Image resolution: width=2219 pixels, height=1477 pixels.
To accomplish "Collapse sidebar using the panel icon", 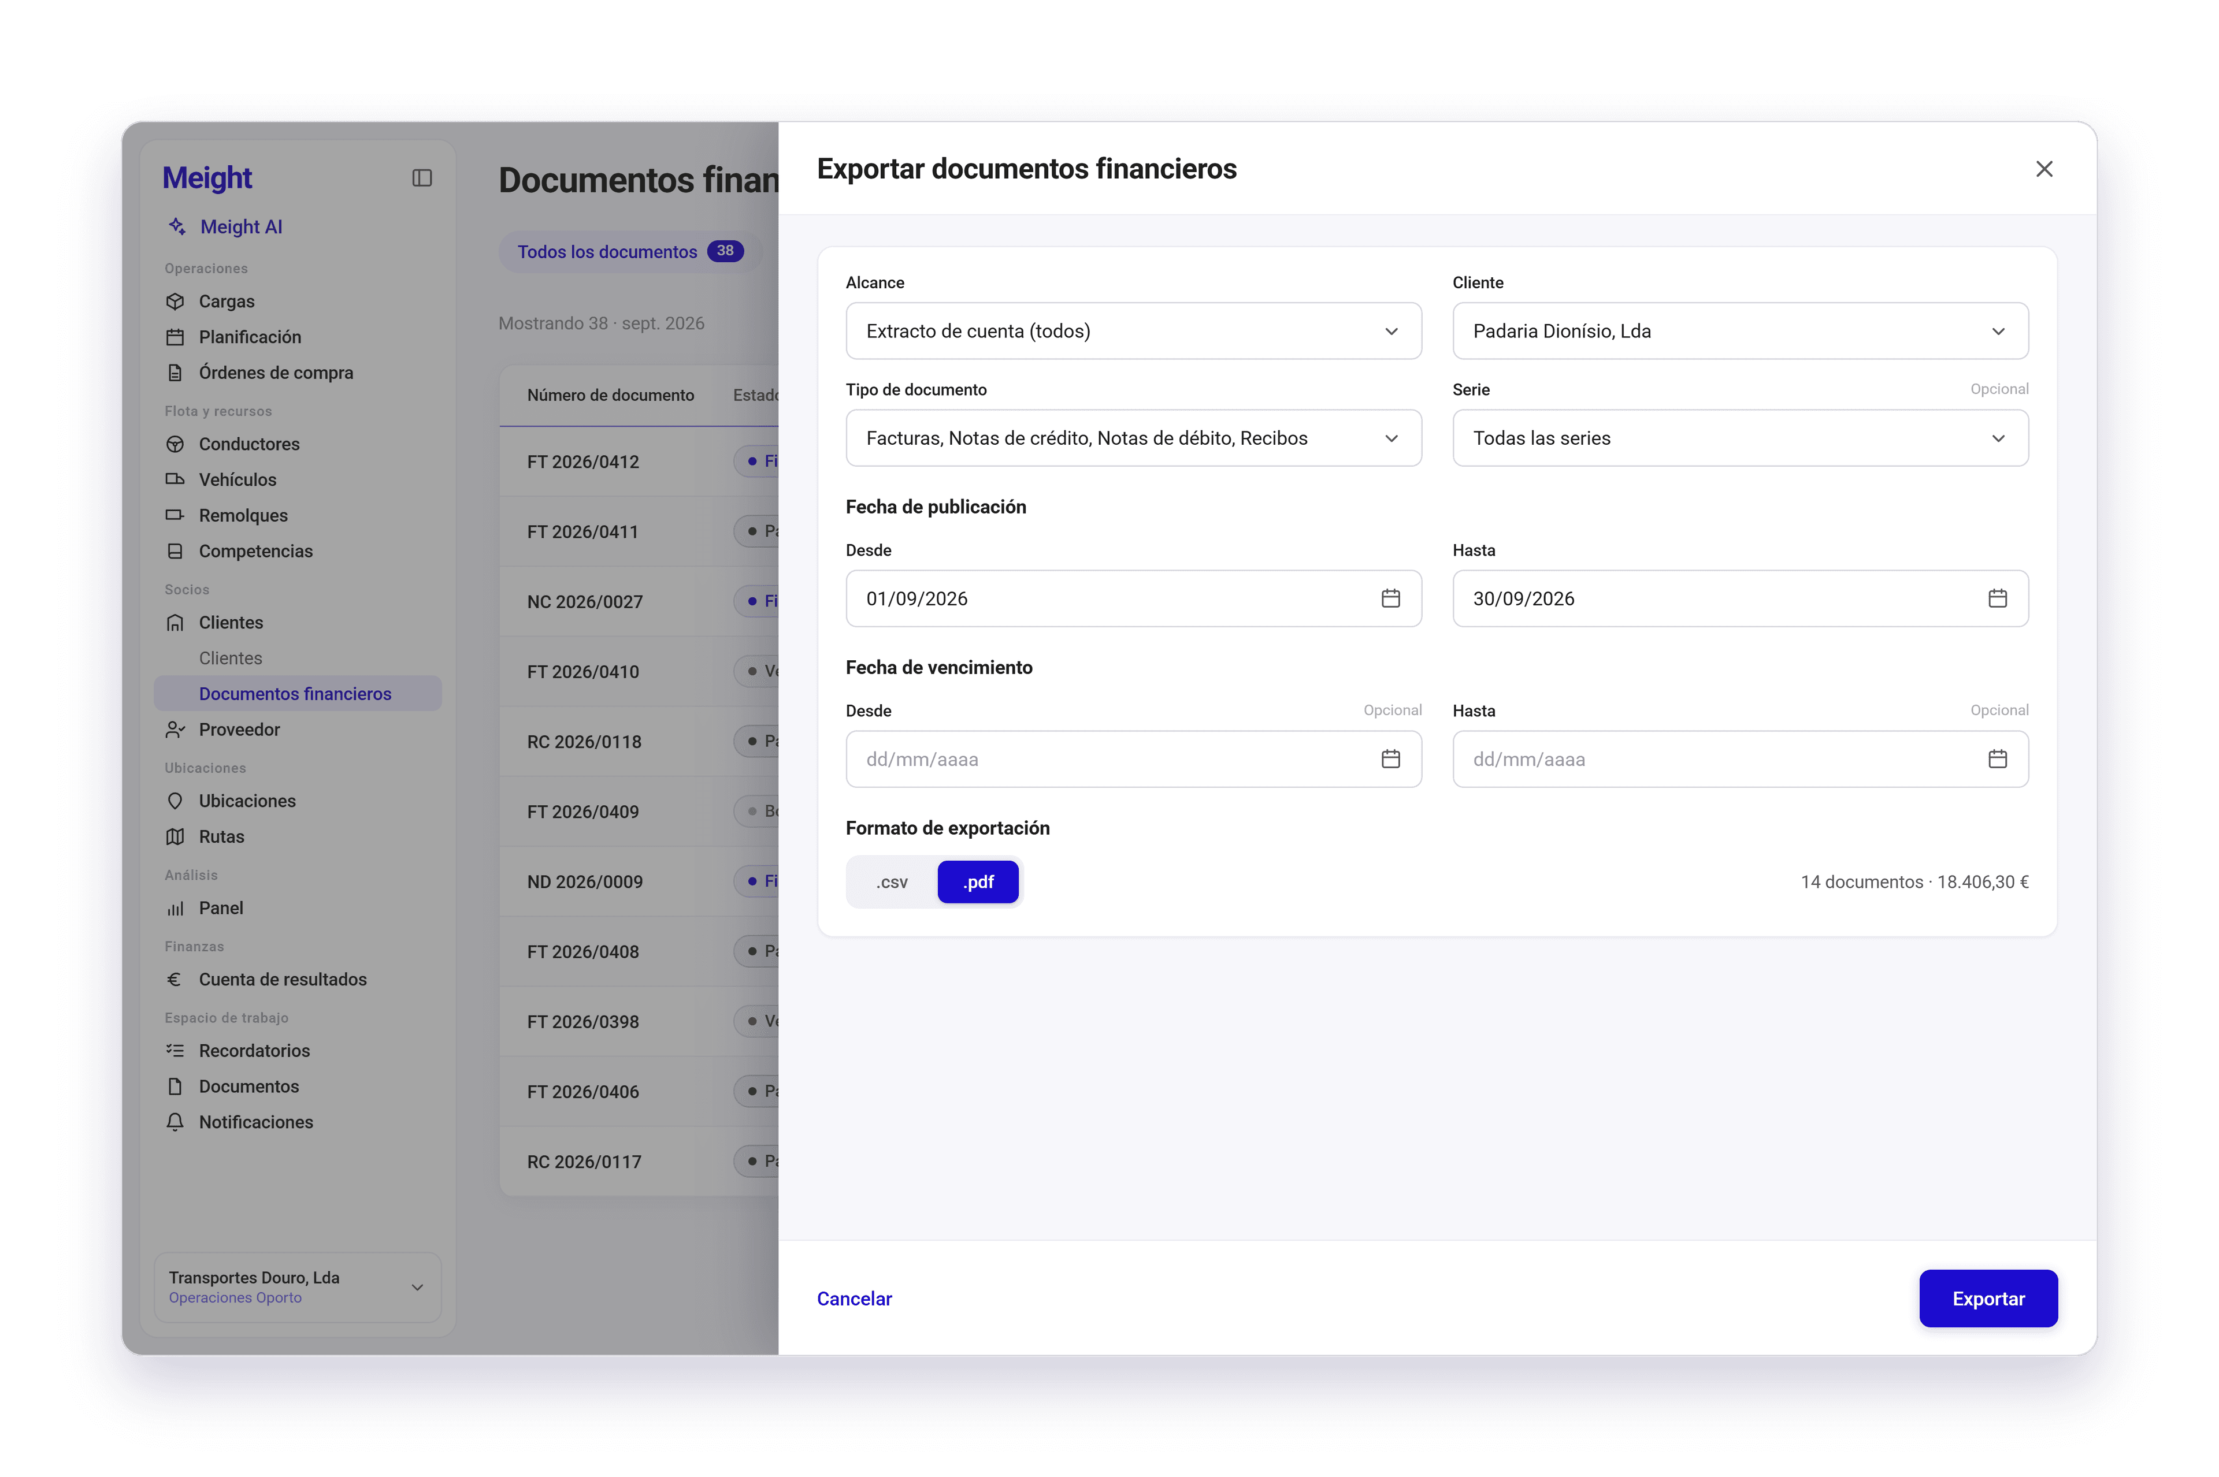I will click(421, 178).
